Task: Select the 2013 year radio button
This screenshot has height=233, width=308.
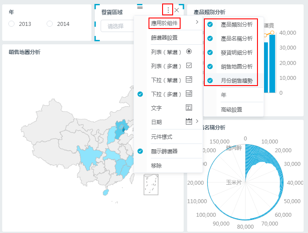Action: 12,24
